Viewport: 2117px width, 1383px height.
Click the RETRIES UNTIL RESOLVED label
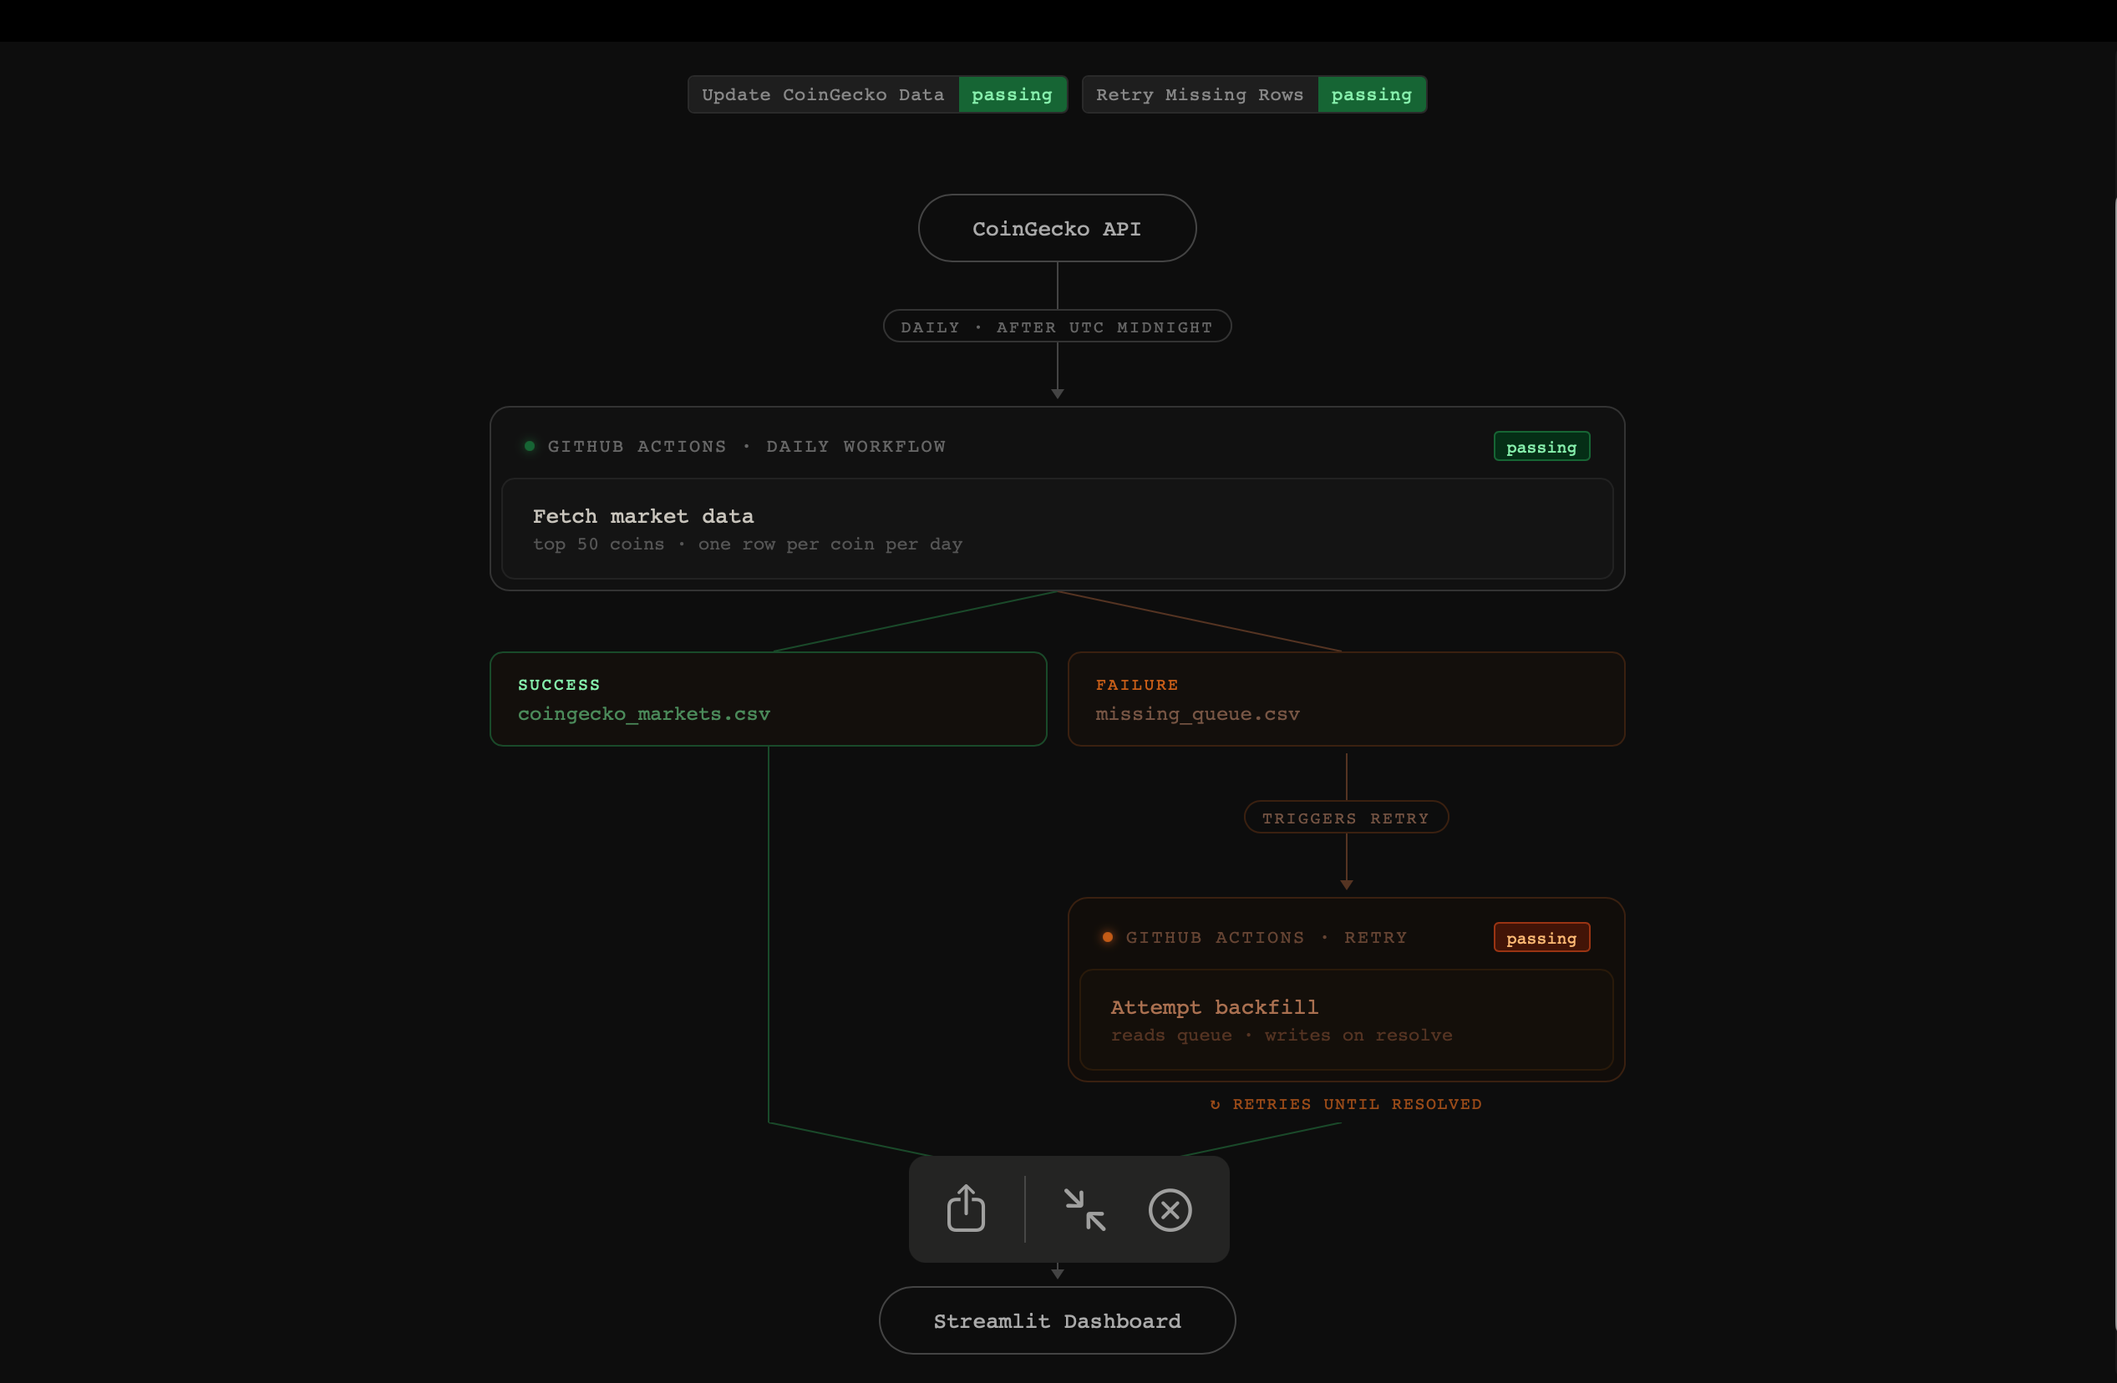tap(1346, 1104)
